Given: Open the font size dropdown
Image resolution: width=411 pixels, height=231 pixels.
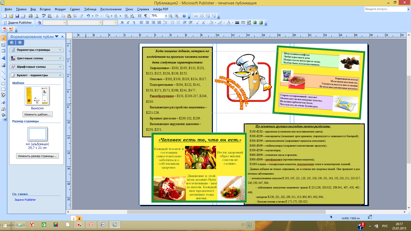Looking at the screenshot, I should [x=116, y=23].
